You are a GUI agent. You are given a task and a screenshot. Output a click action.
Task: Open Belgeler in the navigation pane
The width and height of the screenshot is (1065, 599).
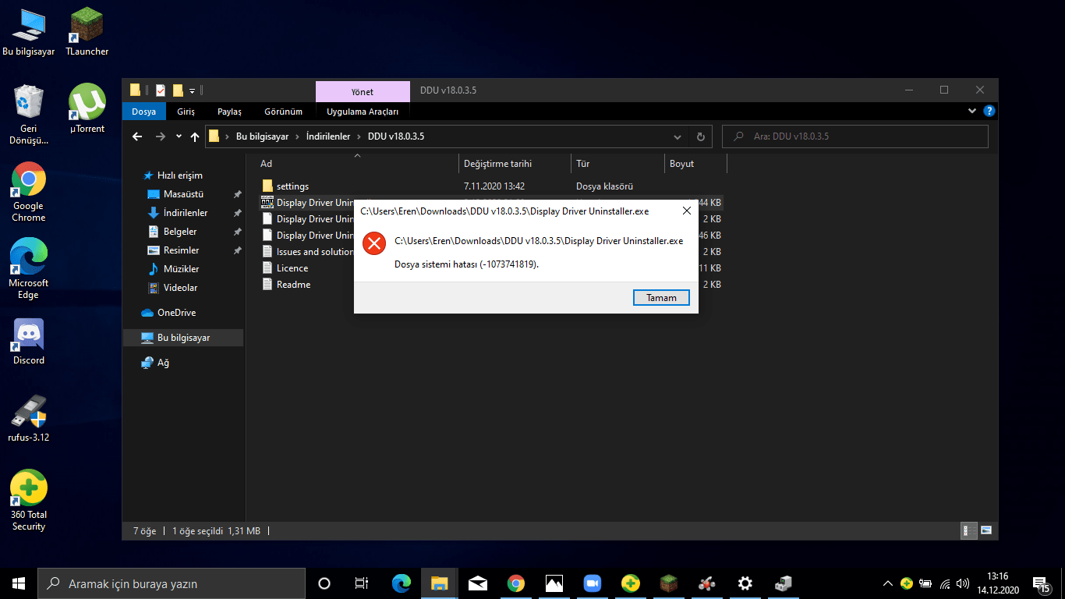(x=180, y=232)
